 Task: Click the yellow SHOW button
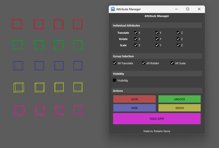point(179,108)
